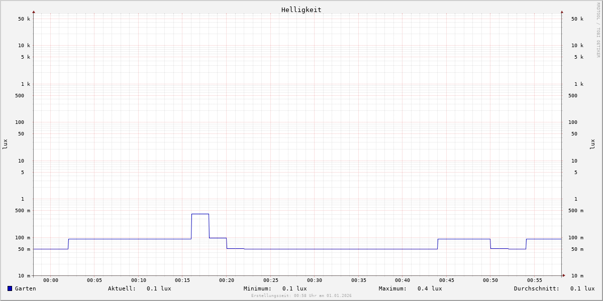Viewport: 603px width, 301px height.
Task: Click "1 k" on the right axis
Action: 579,84
